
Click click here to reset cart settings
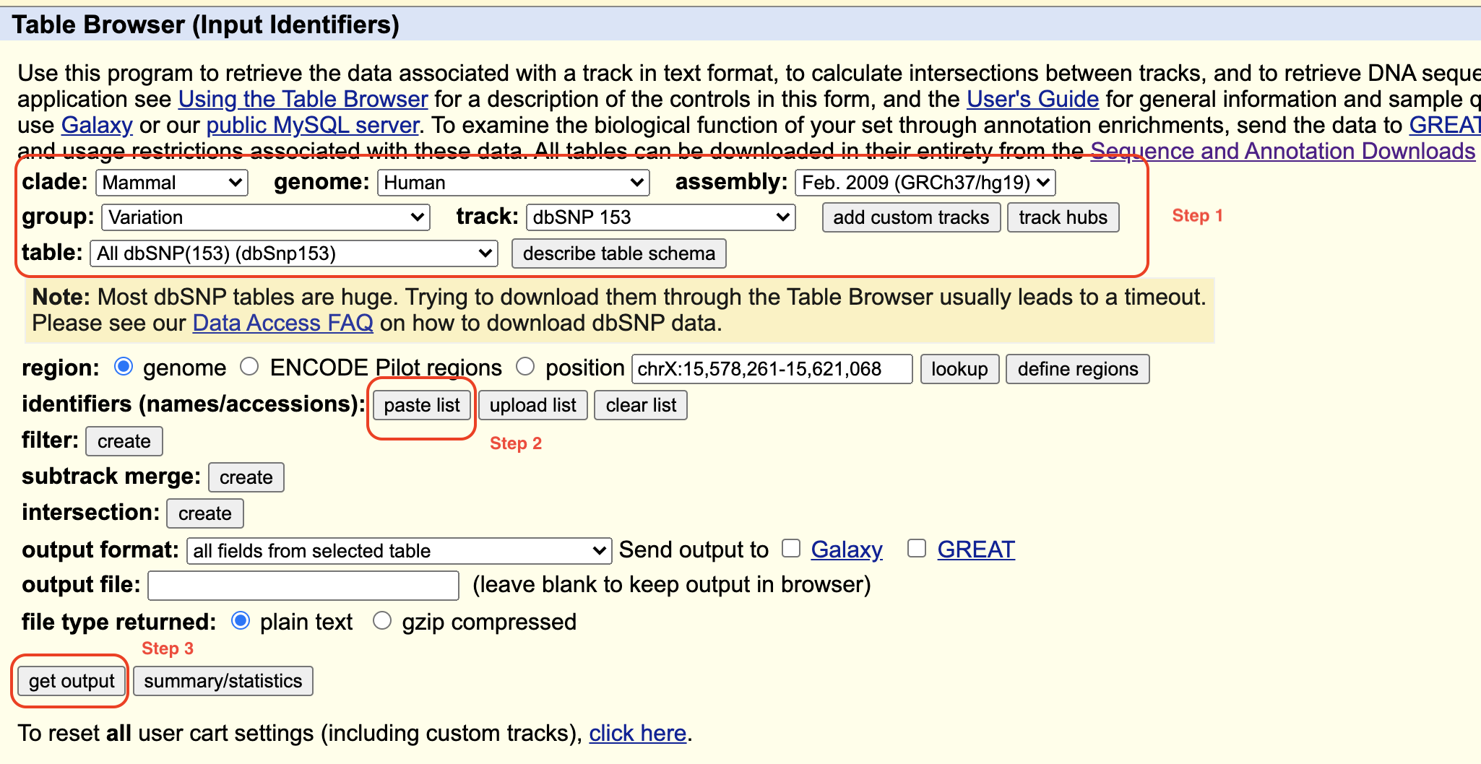(x=636, y=732)
